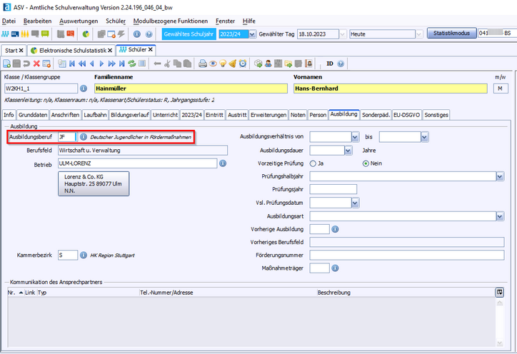This screenshot has width=517, height=354.
Task: Switch to the Grunddaten tab
Action: coord(33,115)
